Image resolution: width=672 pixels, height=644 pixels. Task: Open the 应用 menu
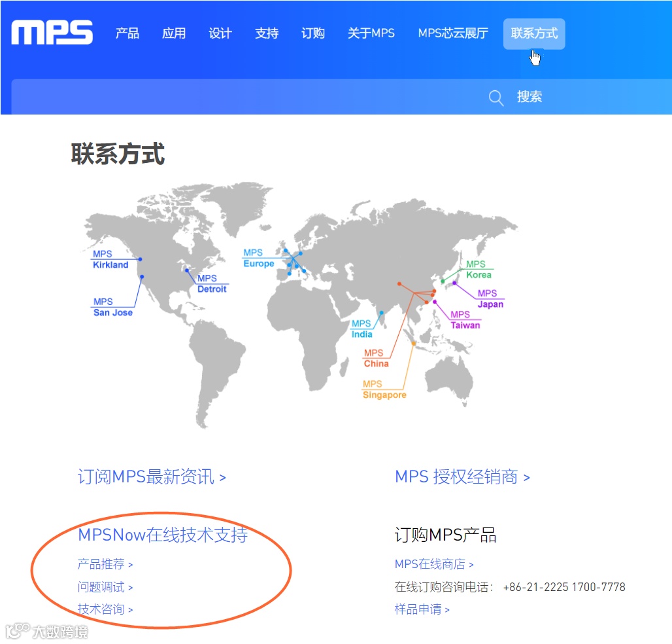pyautogui.click(x=174, y=33)
